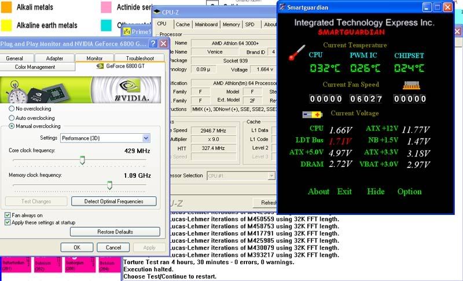Select No overclocking radio button
463x281 pixels.
(x=12, y=108)
